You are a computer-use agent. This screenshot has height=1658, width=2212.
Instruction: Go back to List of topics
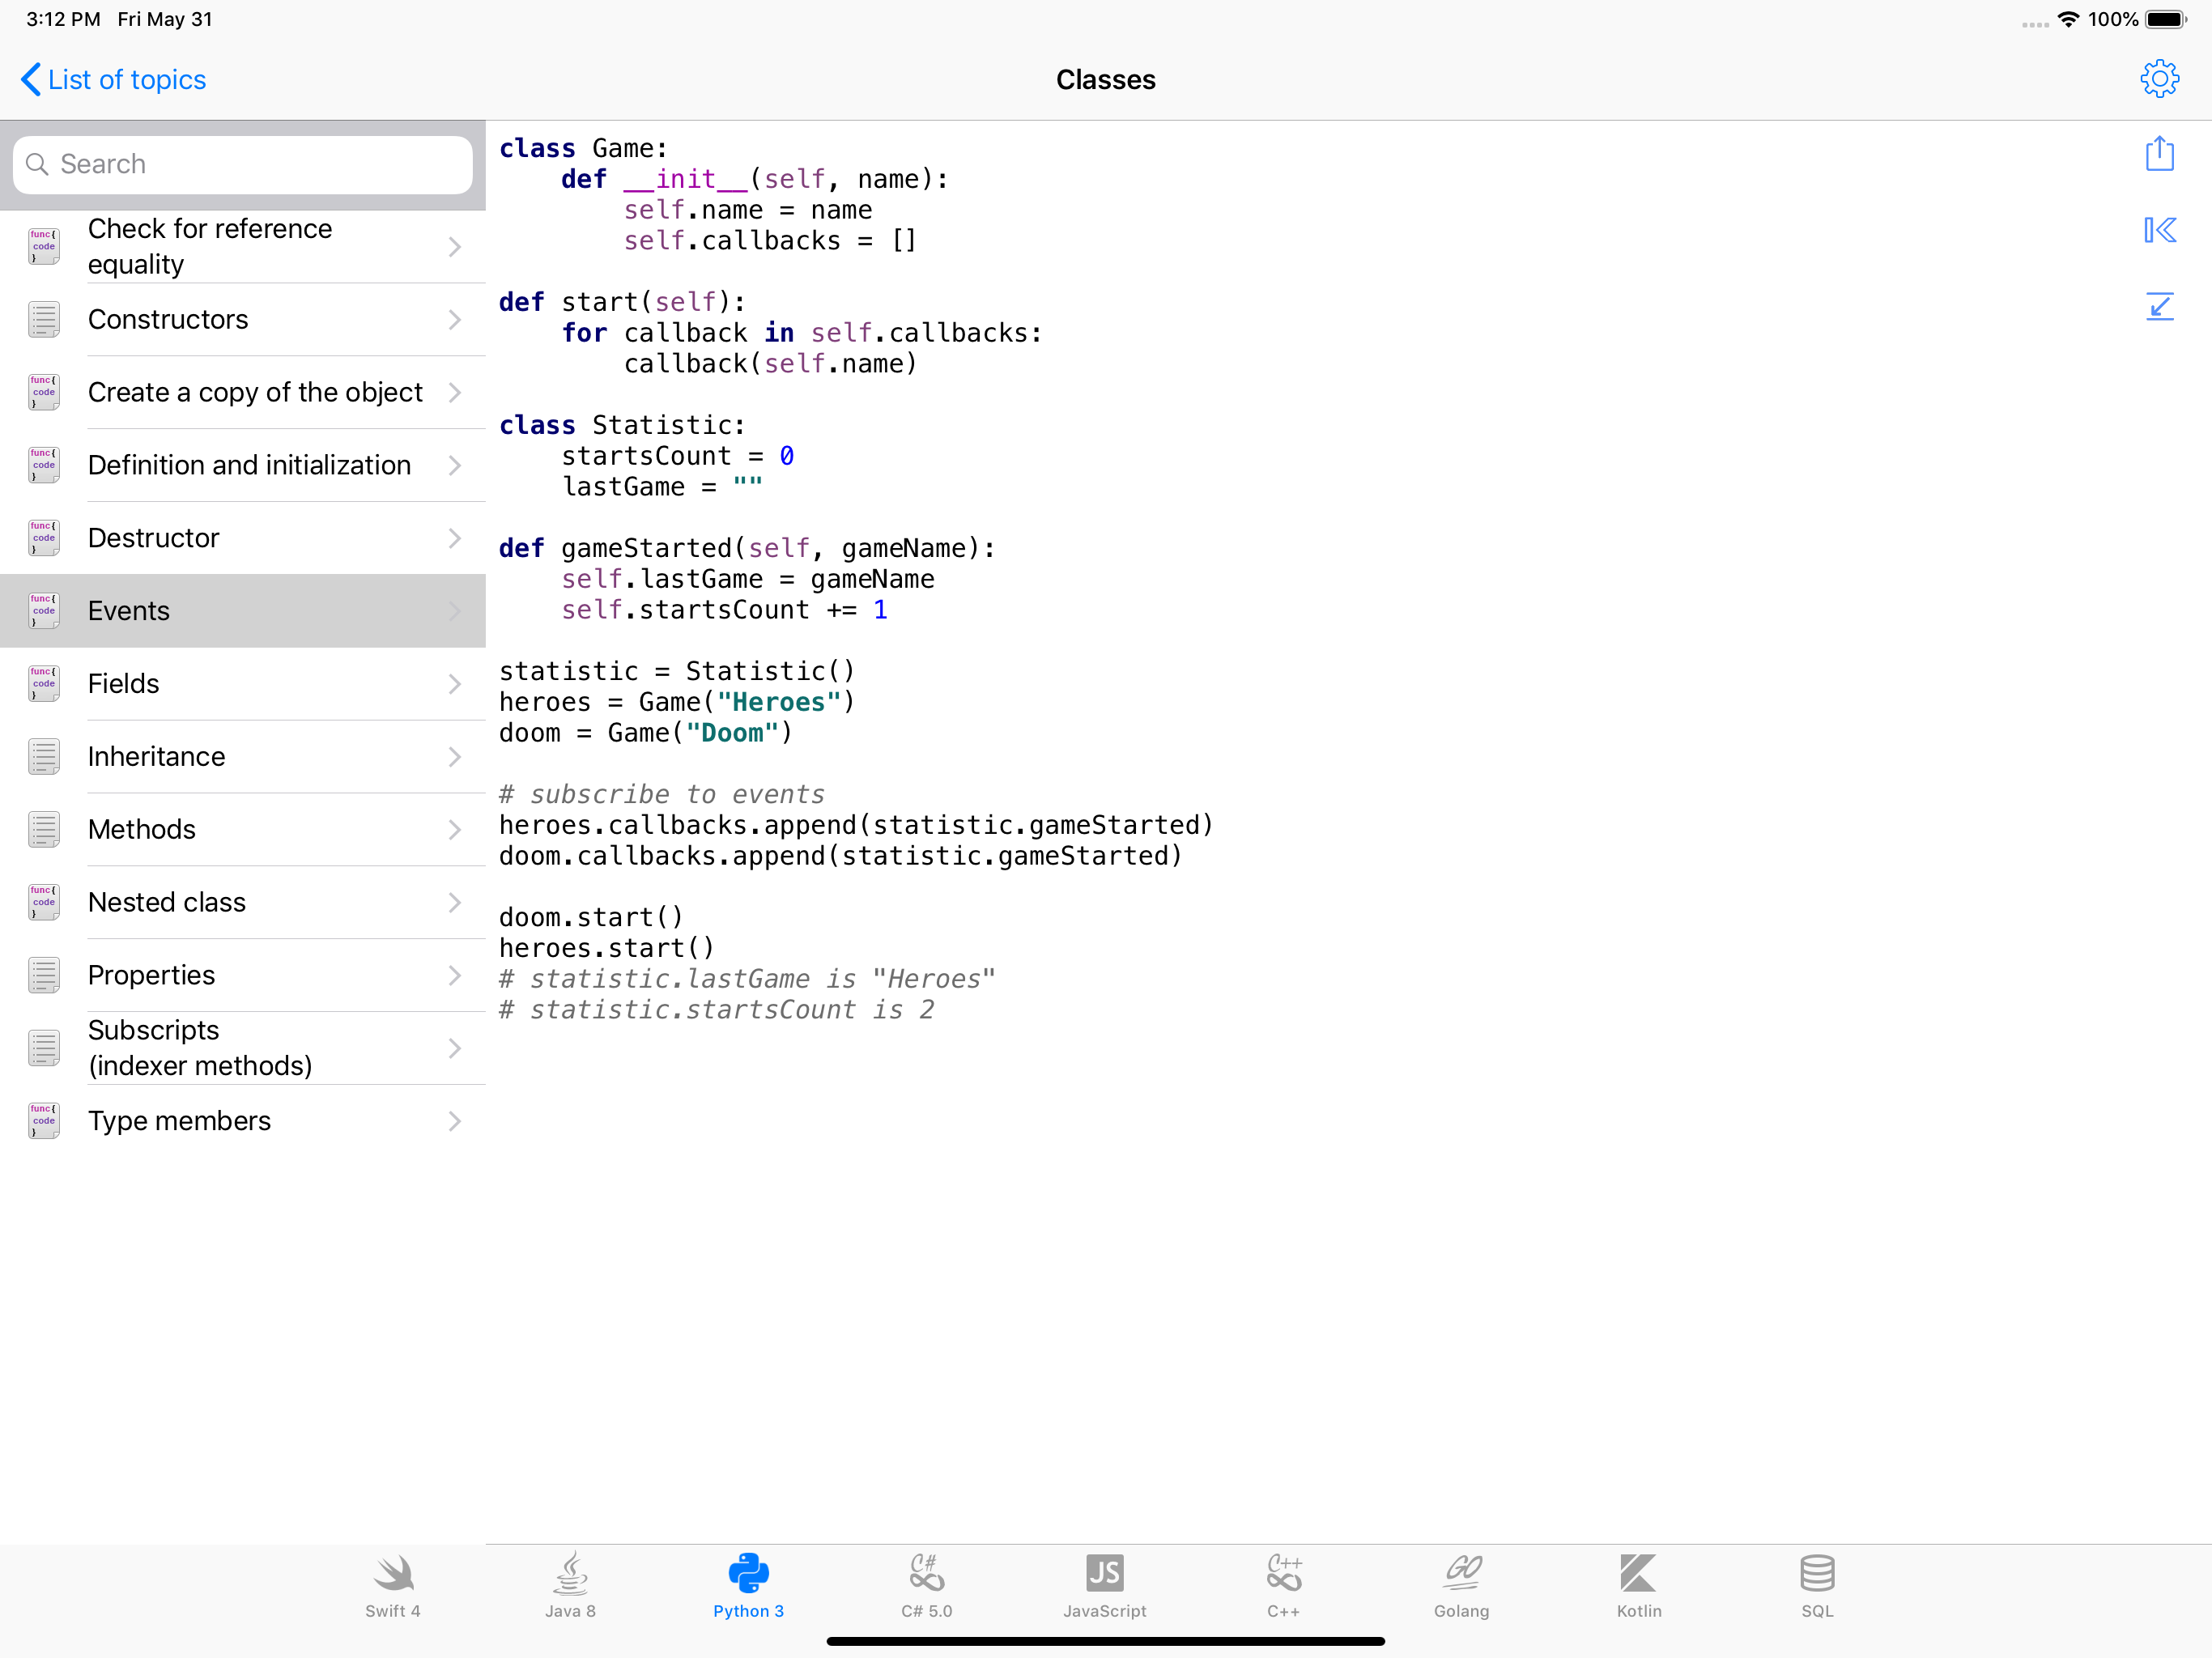coord(113,80)
